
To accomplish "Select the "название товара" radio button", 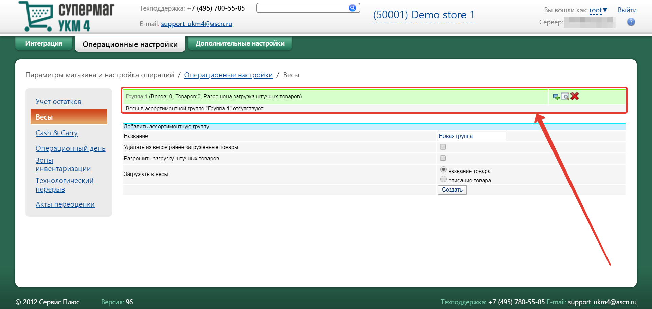I will (443, 170).
